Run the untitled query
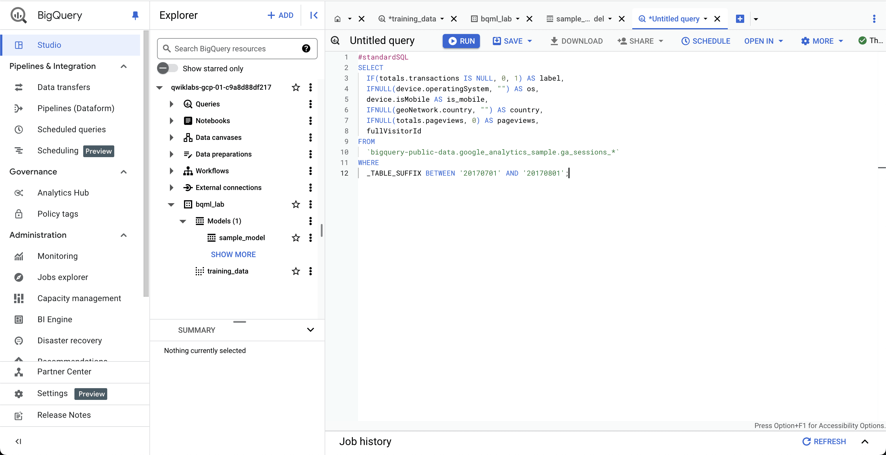This screenshot has height=455, width=886. [461, 41]
